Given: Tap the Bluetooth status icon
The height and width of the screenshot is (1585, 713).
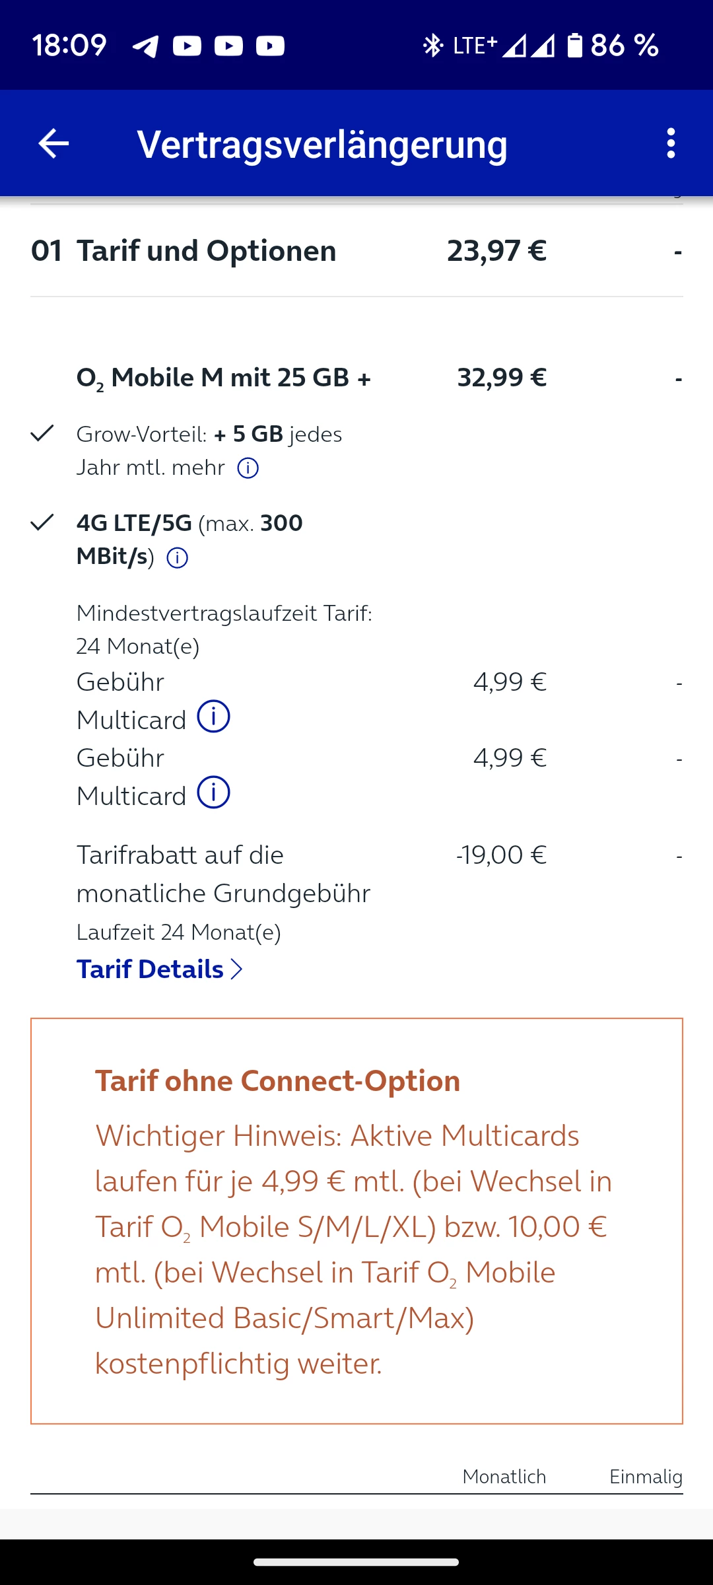Looking at the screenshot, I should [x=432, y=46].
